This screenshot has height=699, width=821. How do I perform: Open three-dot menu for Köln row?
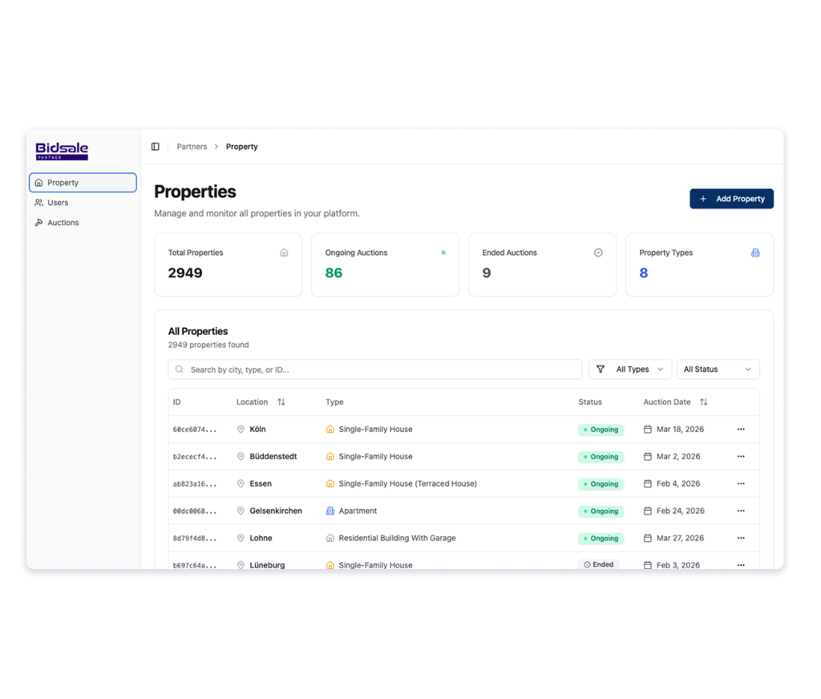(x=740, y=430)
